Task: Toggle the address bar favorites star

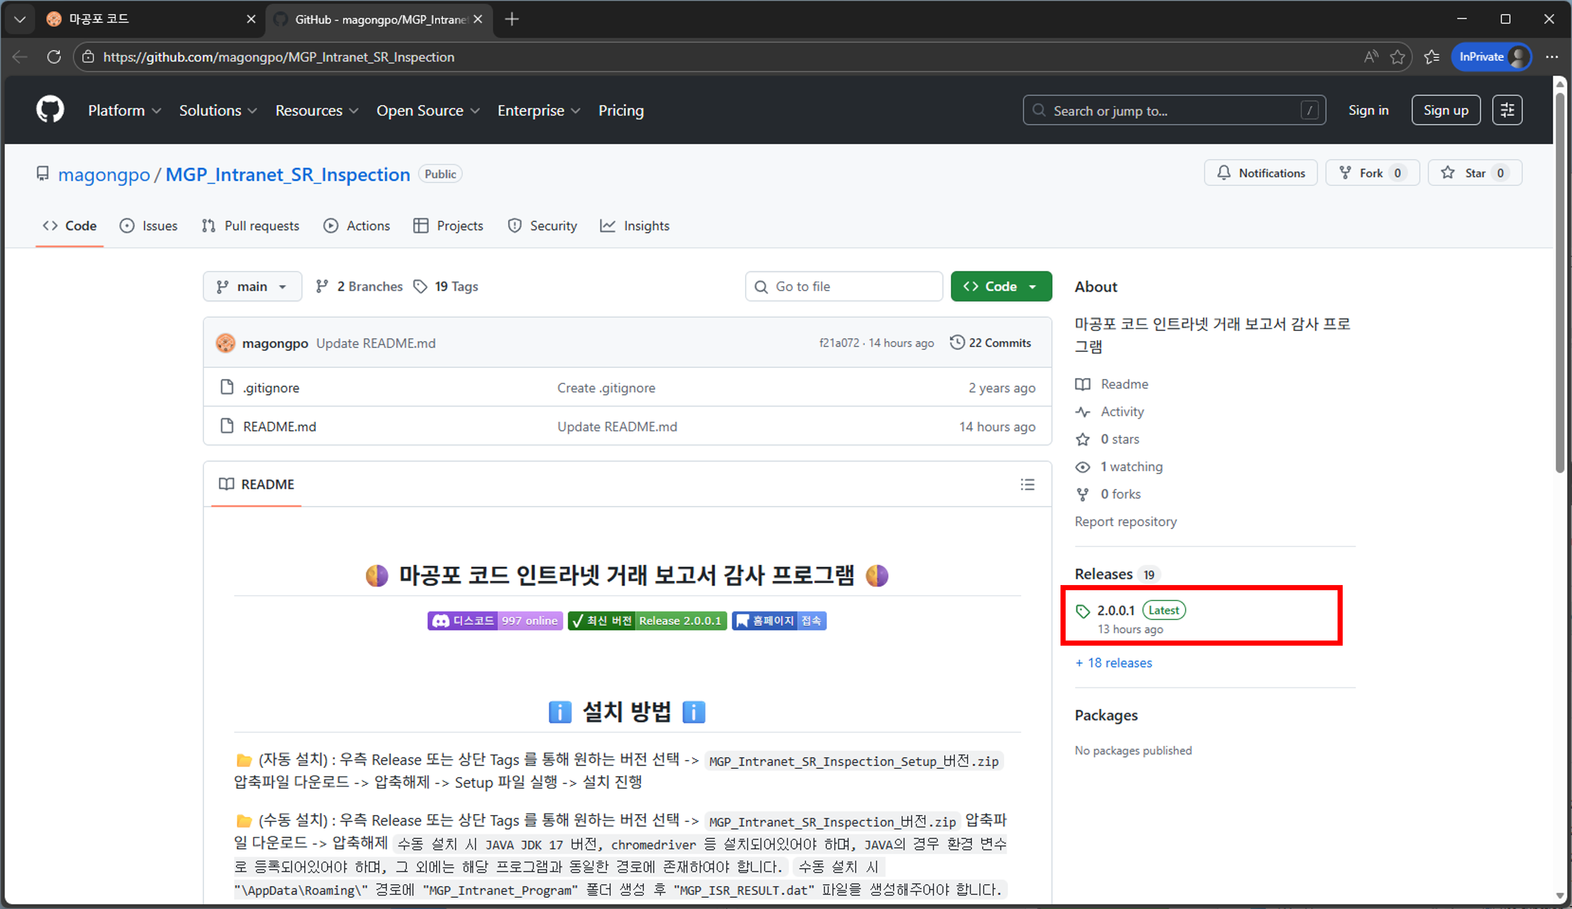Action: (x=1398, y=57)
